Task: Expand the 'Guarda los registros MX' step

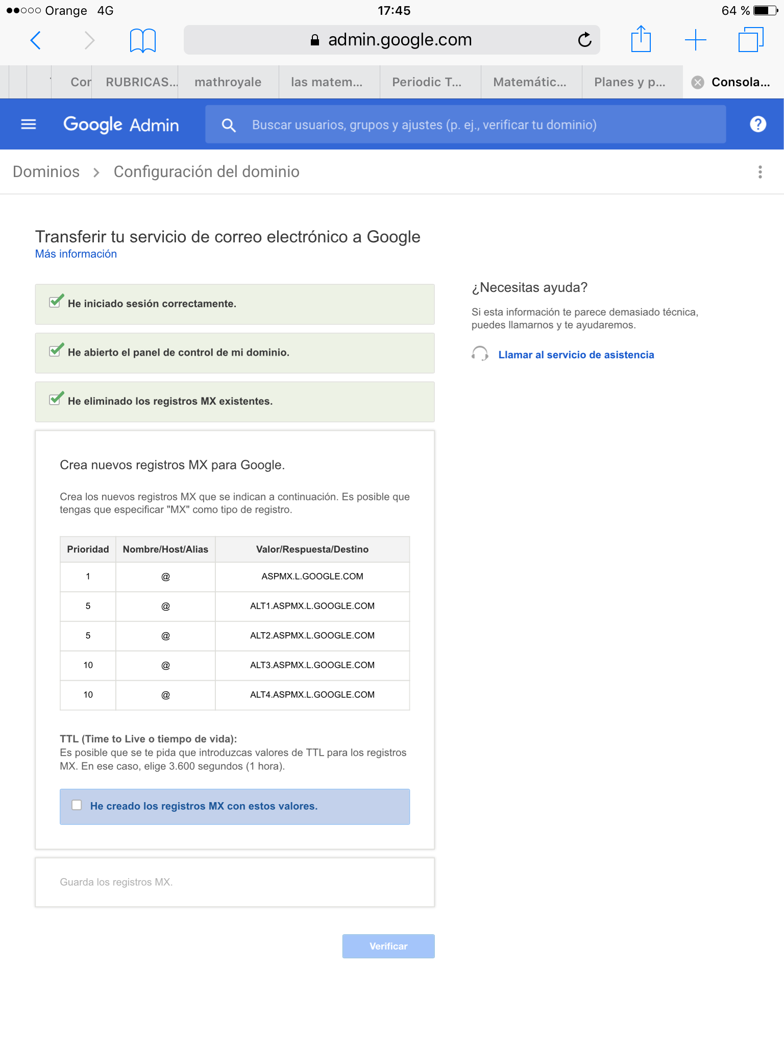Action: [234, 882]
